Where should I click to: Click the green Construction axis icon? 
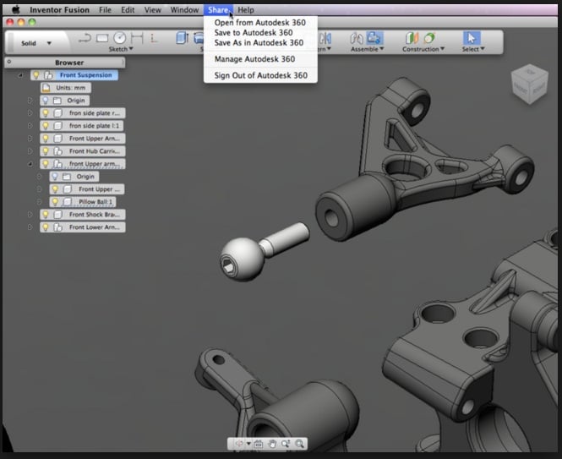pos(429,38)
